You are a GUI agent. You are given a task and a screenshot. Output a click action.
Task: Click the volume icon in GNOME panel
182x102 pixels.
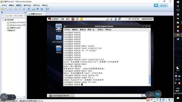[111, 19]
